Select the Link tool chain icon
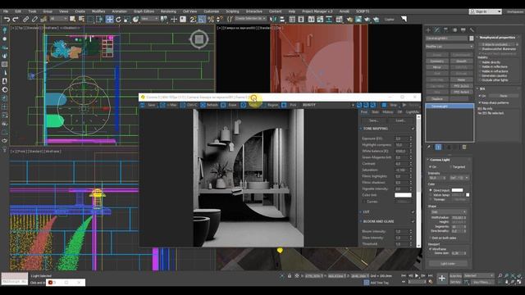The height and width of the screenshot is (295, 525). (25, 20)
